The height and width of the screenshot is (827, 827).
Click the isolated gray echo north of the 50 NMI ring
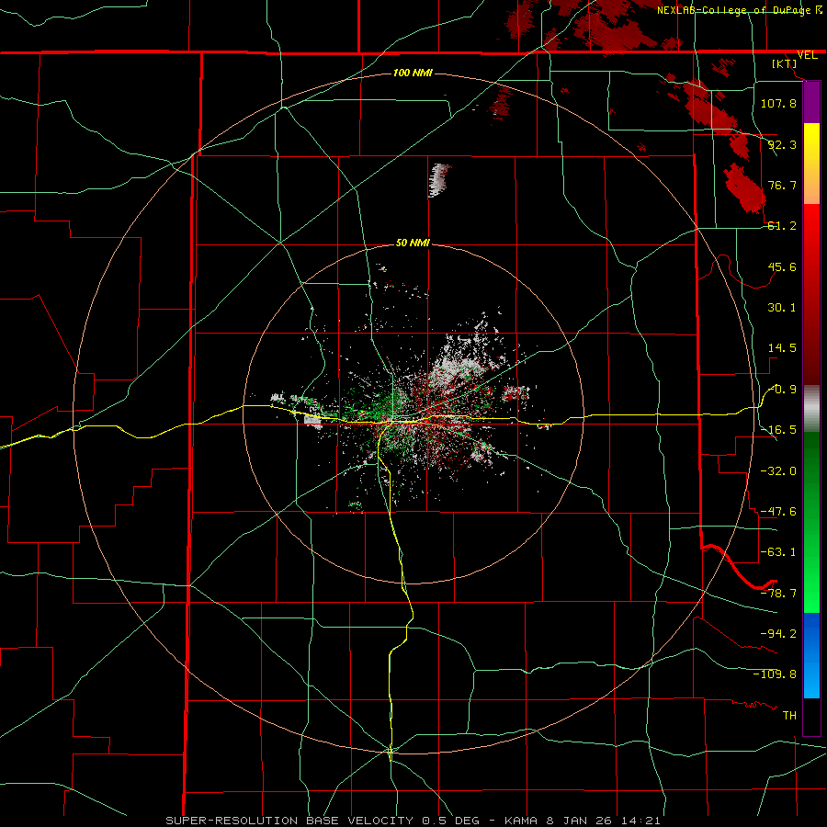(437, 180)
